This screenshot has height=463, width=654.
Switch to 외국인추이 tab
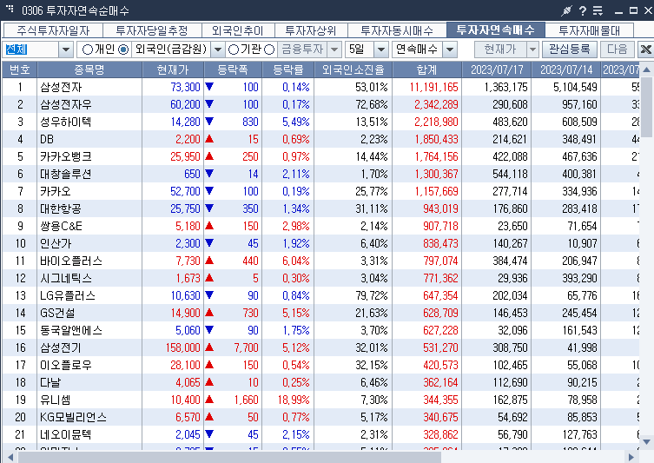coord(238,30)
